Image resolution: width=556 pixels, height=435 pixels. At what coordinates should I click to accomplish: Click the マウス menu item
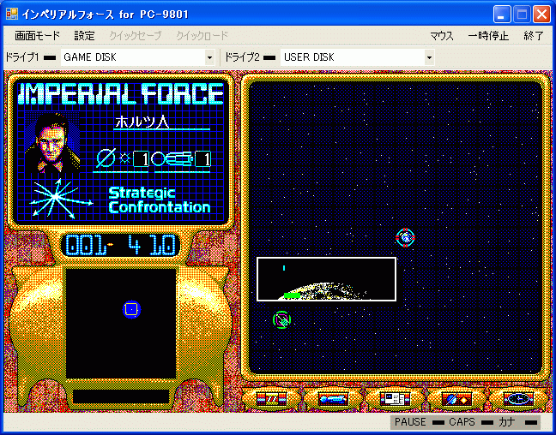click(442, 36)
